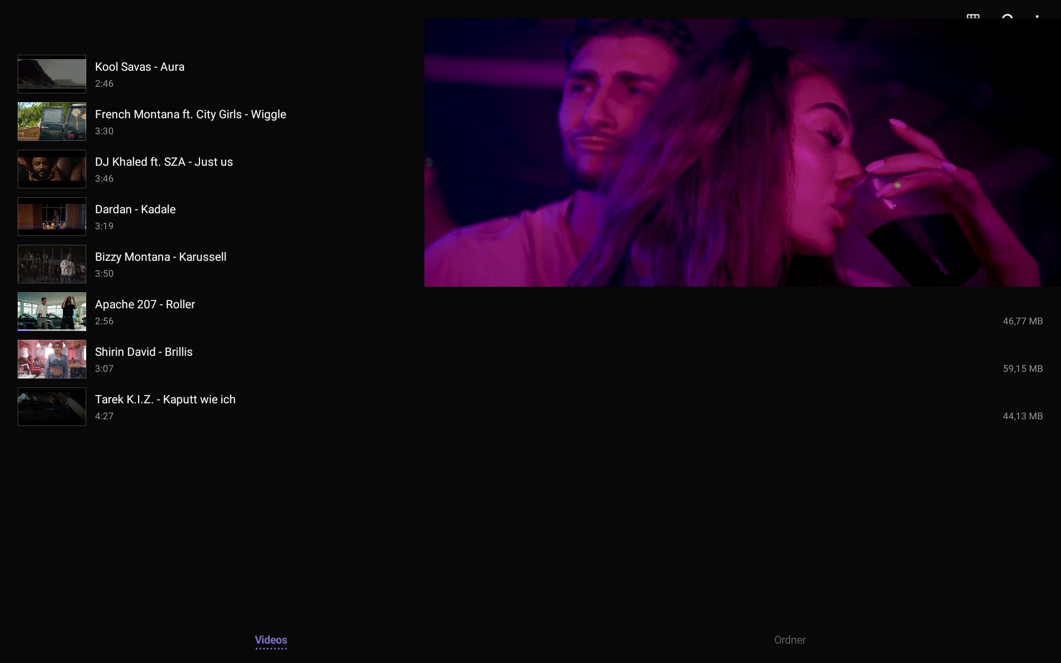Click the 2:46 duration under Kool Savas

pyautogui.click(x=104, y=83)
